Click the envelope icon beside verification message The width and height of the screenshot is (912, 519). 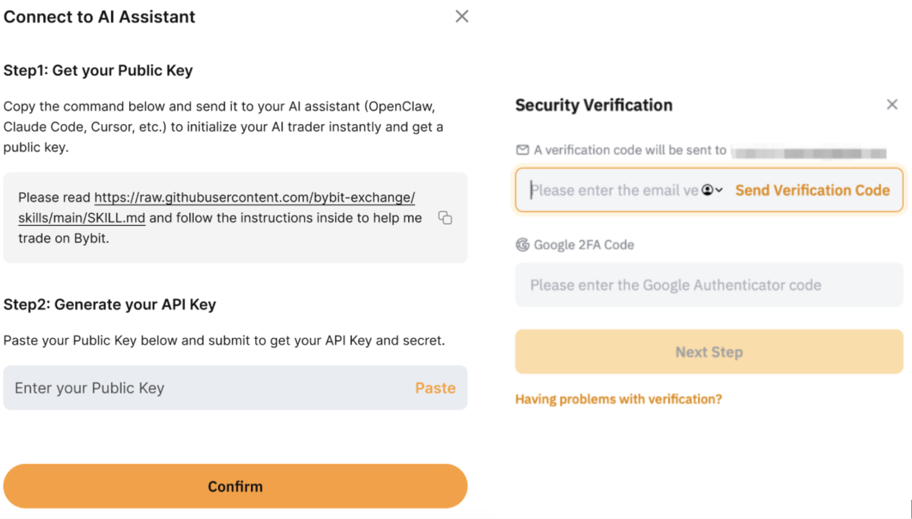522,150
